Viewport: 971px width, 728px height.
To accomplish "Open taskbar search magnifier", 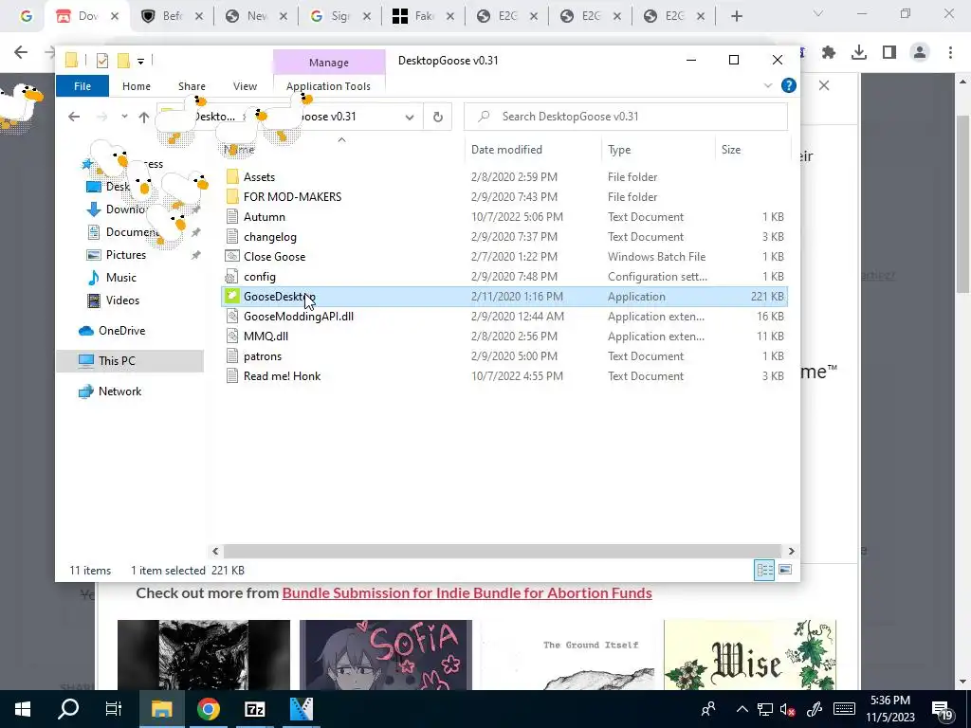I will tap(68, 709).
